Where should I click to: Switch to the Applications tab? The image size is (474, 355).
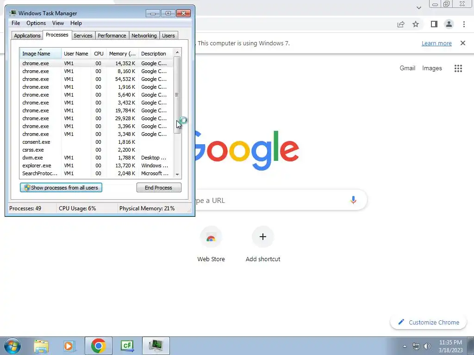click(x=27, y=36)
